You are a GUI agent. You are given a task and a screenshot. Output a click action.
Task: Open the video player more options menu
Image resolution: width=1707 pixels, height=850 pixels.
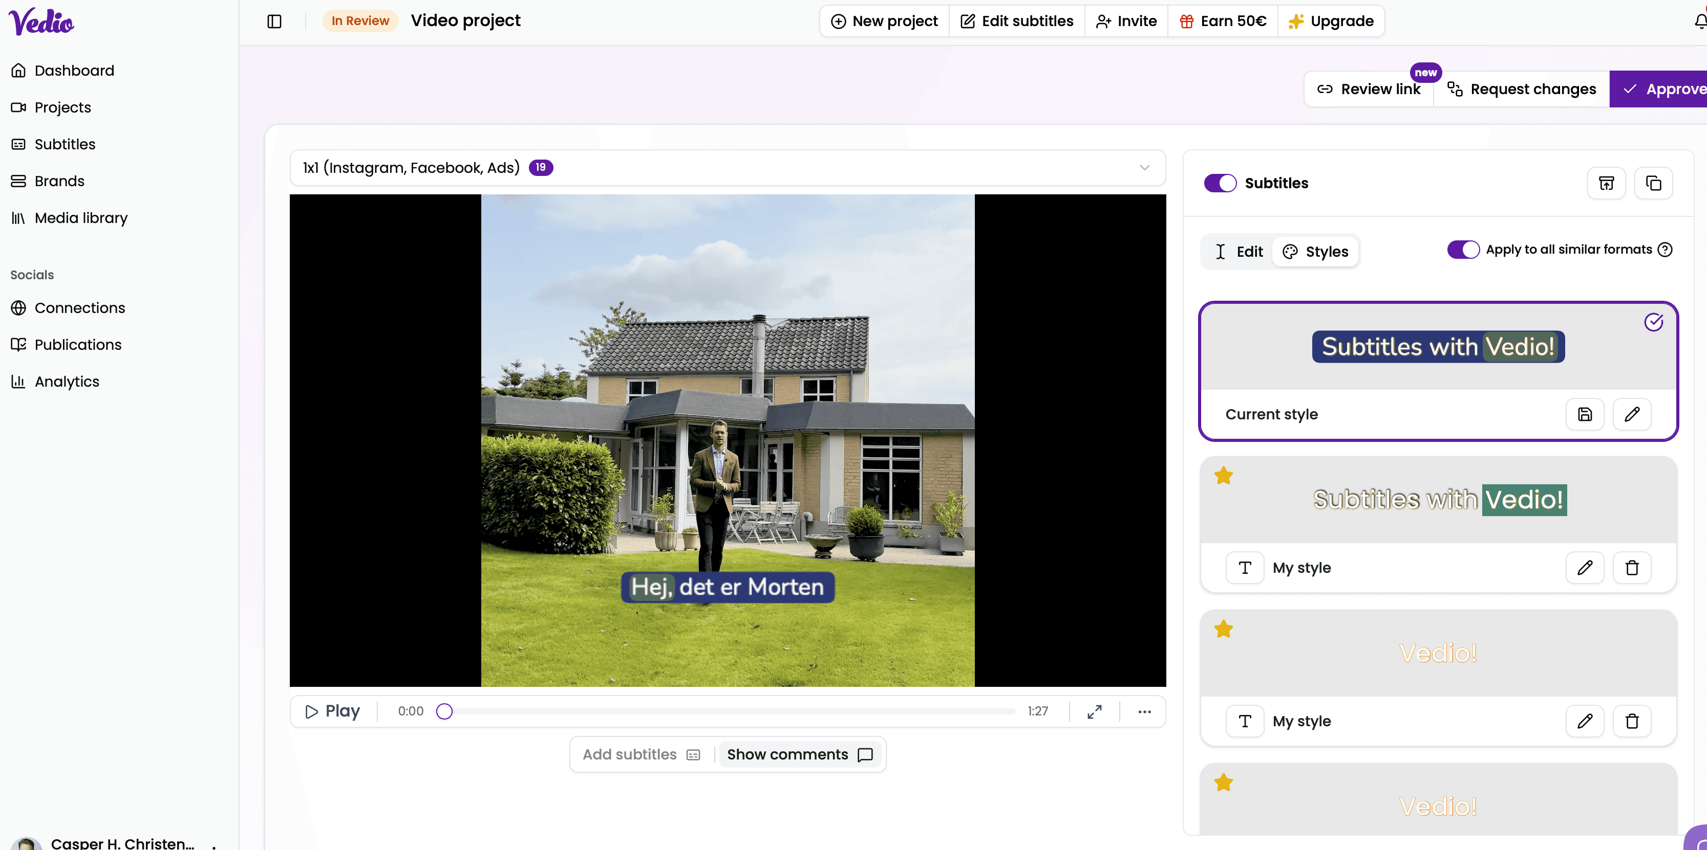coord(1144,711)
